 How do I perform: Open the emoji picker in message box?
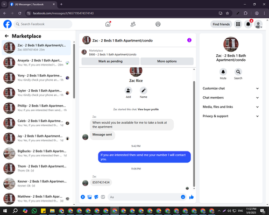[x=183, y=197]
